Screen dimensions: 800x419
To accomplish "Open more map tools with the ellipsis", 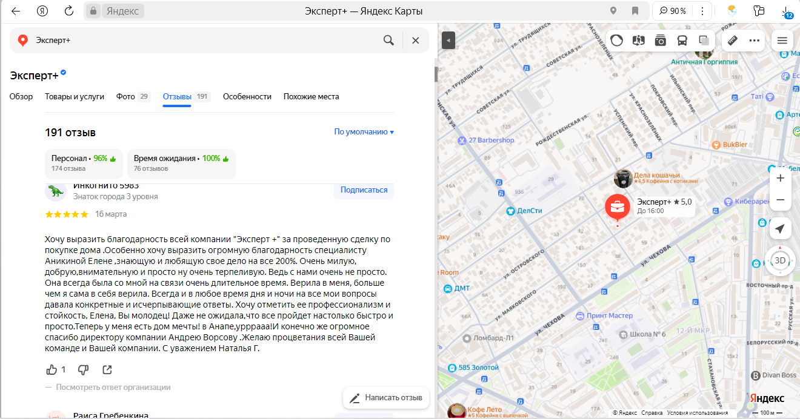I will [x=754, y=41].
